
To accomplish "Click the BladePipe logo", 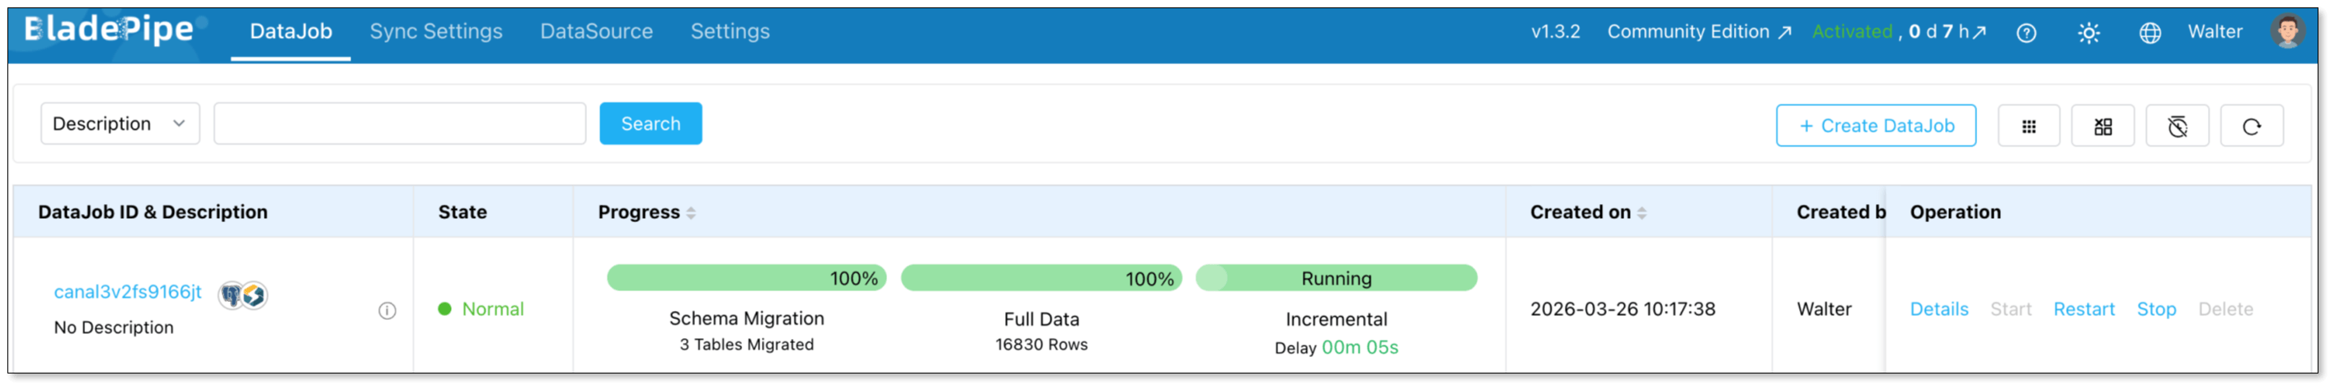I will [x=109, y=30].
